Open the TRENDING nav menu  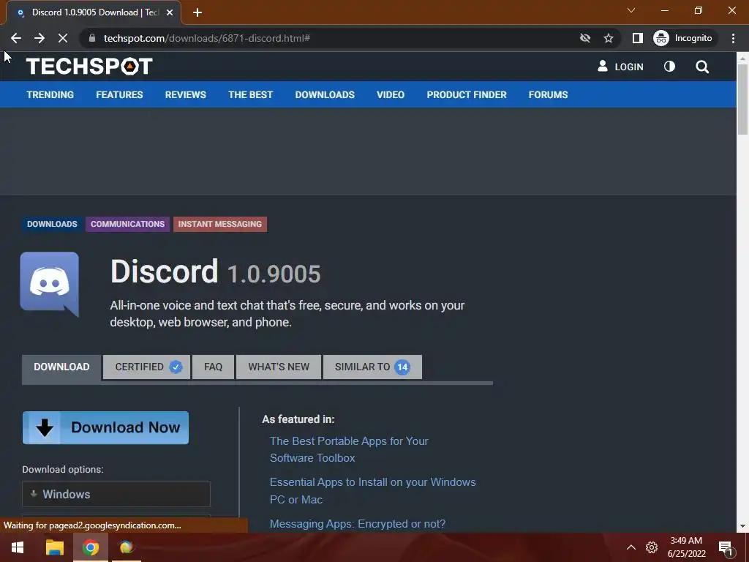[x=50, y=94]
